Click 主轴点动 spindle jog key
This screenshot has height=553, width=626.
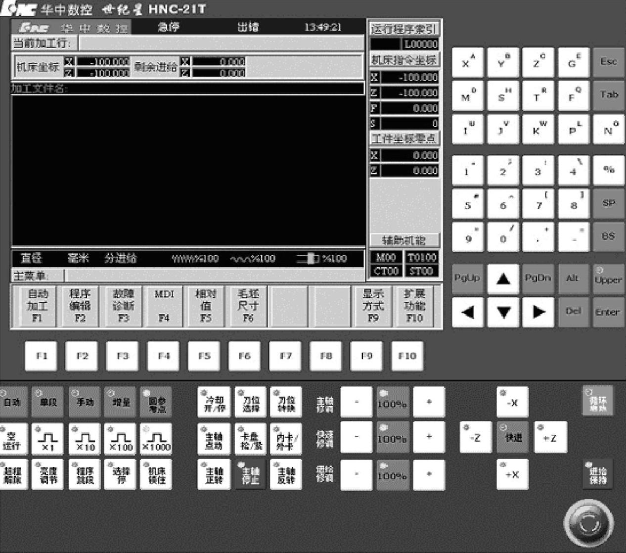[x=214, y=439]
